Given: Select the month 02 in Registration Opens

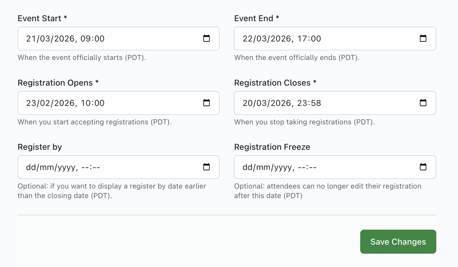Looking at the screenshot, I should point(45,103).
